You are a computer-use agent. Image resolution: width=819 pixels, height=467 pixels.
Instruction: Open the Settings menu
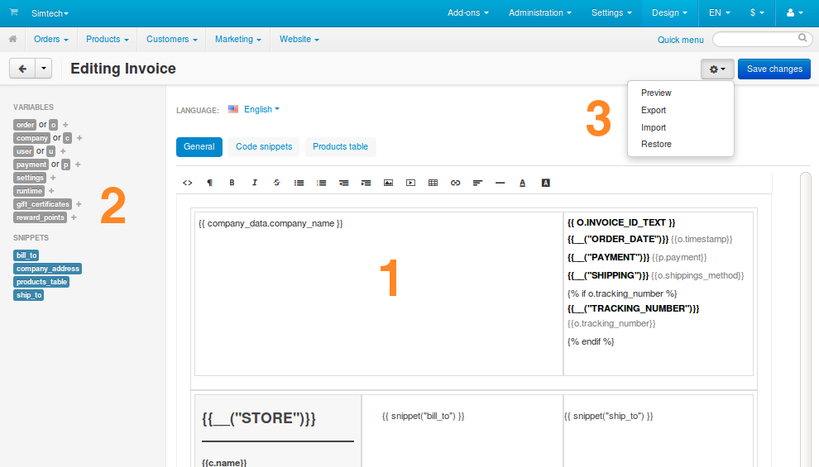click(611, 12)
